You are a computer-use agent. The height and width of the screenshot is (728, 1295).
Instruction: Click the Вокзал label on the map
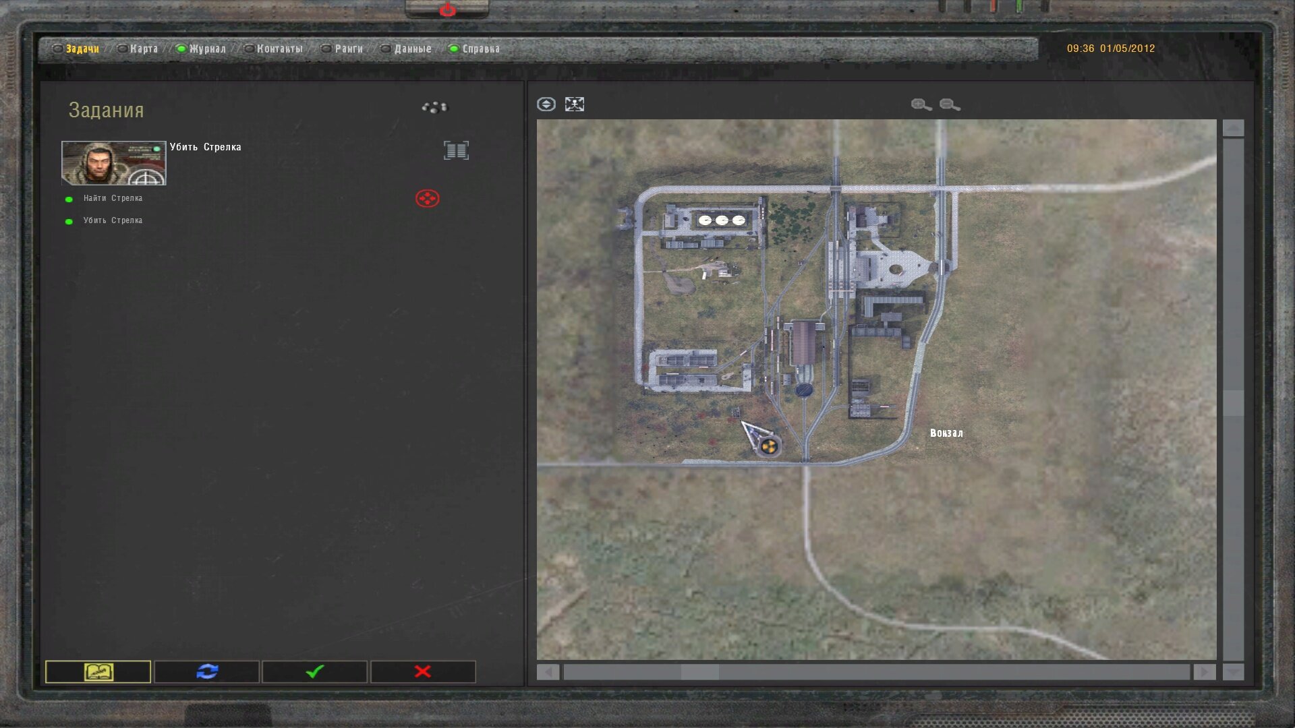(946, 433)
